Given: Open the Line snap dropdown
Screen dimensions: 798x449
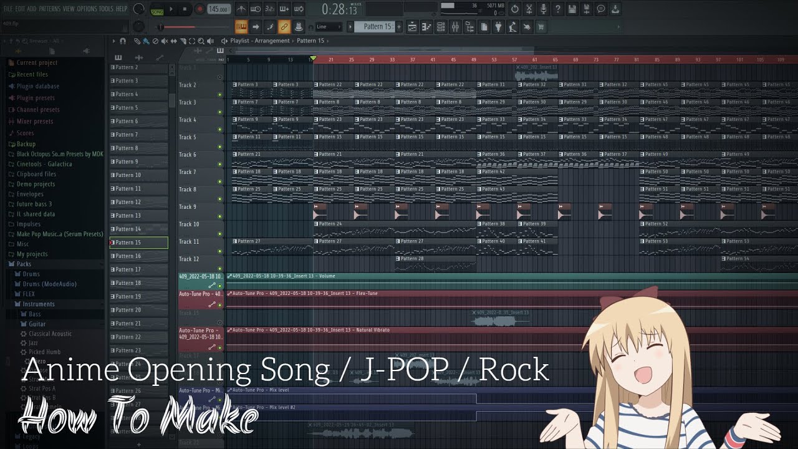Looking at the screenshot, I should [x=328, y=27].
